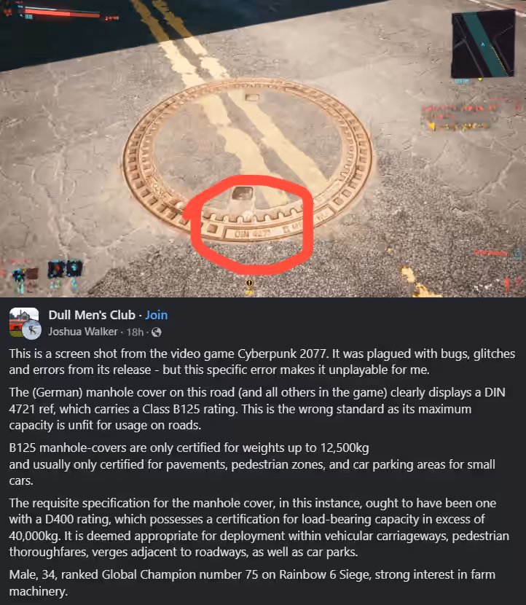Open the minimap in the top-right corner

pyautogui.click(x=483, y=44)
